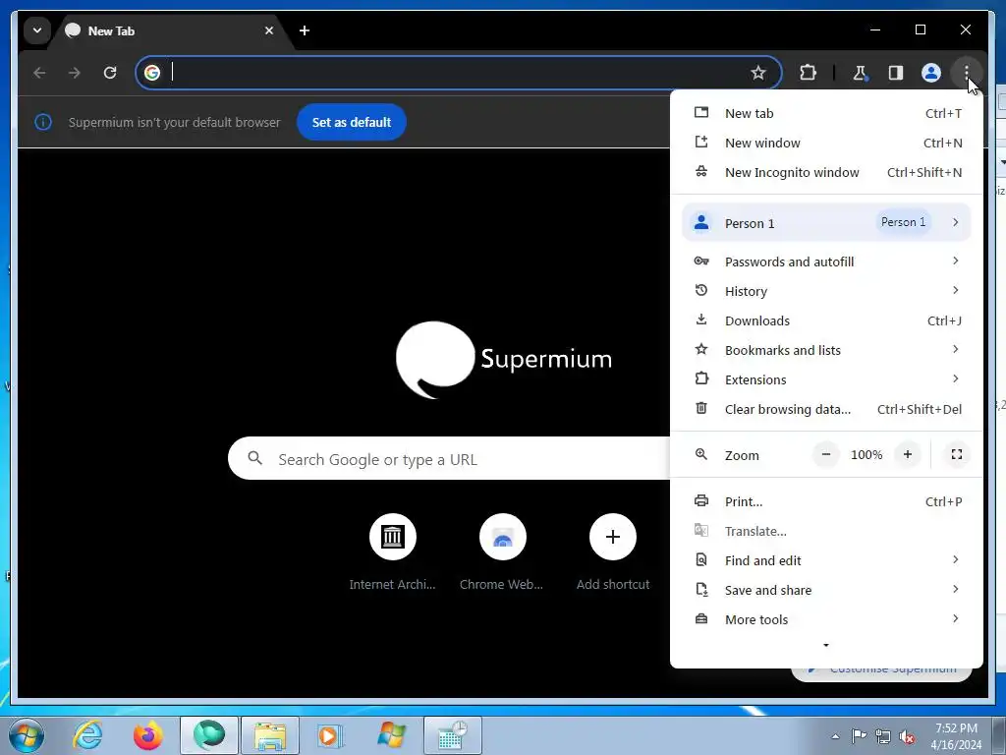Screen dimensions: 1006x755
Task: Click the Supermium taskbar icon
Action: [x=209, y=735]
